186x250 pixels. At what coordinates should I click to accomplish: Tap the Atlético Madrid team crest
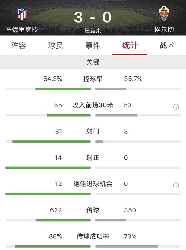22,14
